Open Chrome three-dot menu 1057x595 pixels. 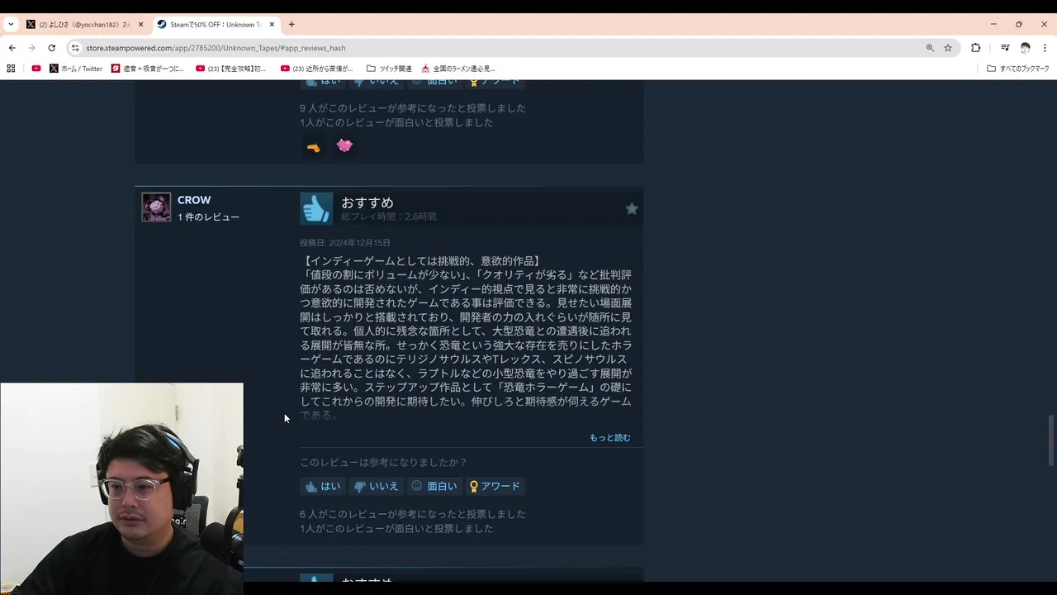coord(1045,48)
